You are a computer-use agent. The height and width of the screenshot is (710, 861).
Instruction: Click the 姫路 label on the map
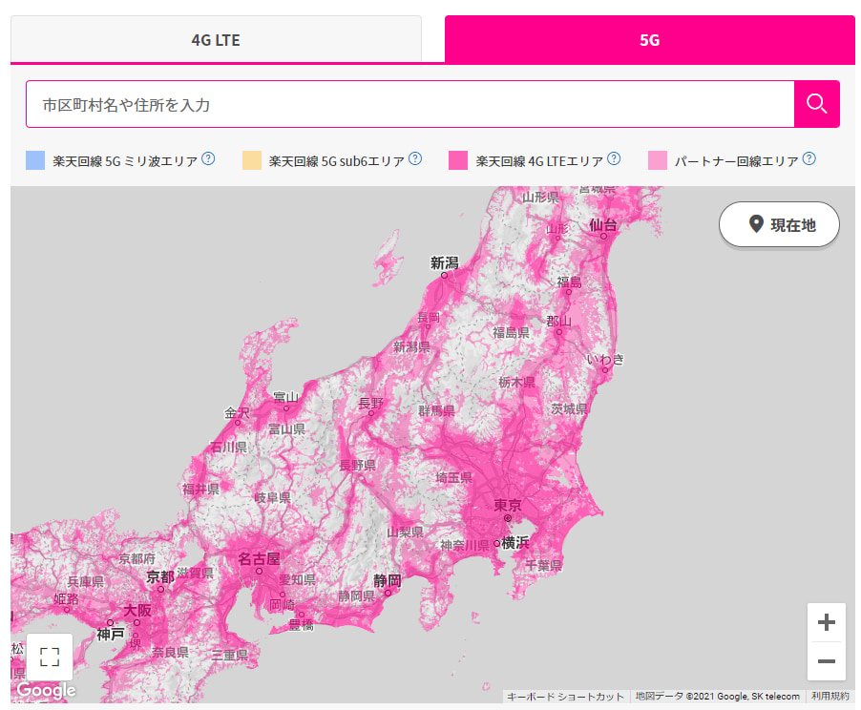[x=66, y=598]
